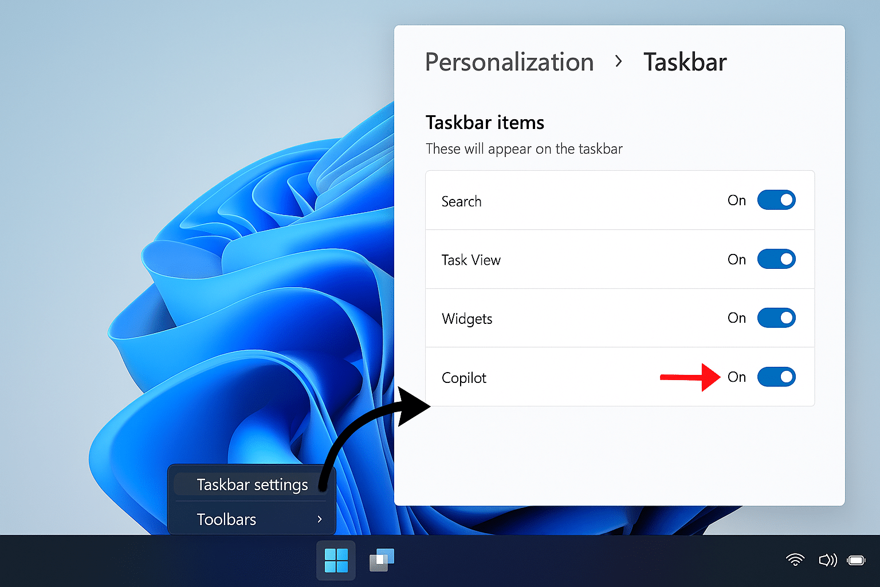Image resolution: width=880 pixels, height=587 pixels.
Task: Select the Widgets row label
Action: [467, 319]
